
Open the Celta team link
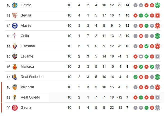pyautogui.click(x=25, y=36)
